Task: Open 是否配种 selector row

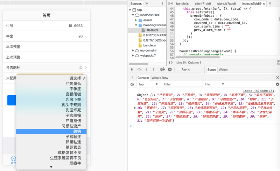Action: [x=47, y=68]
